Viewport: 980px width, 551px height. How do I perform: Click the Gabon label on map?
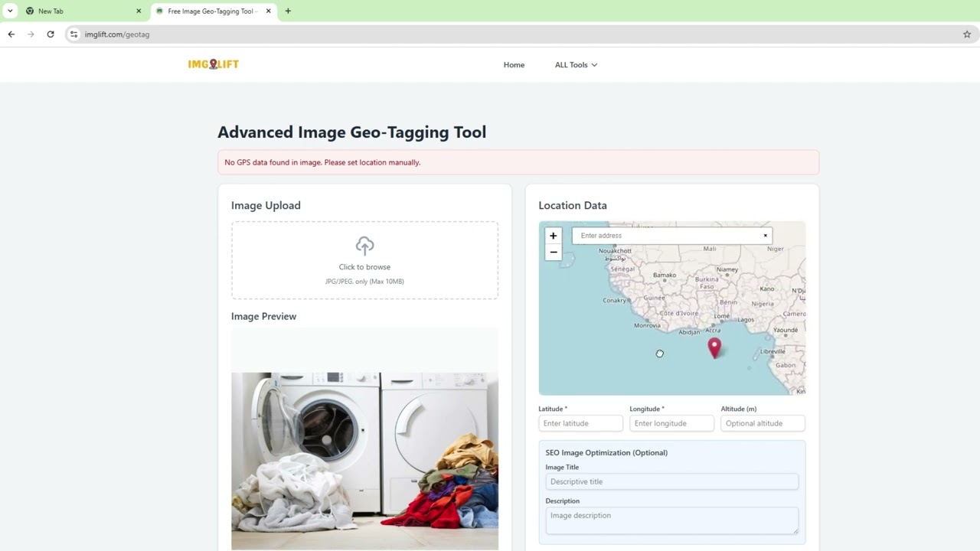[x=786, y=366]
